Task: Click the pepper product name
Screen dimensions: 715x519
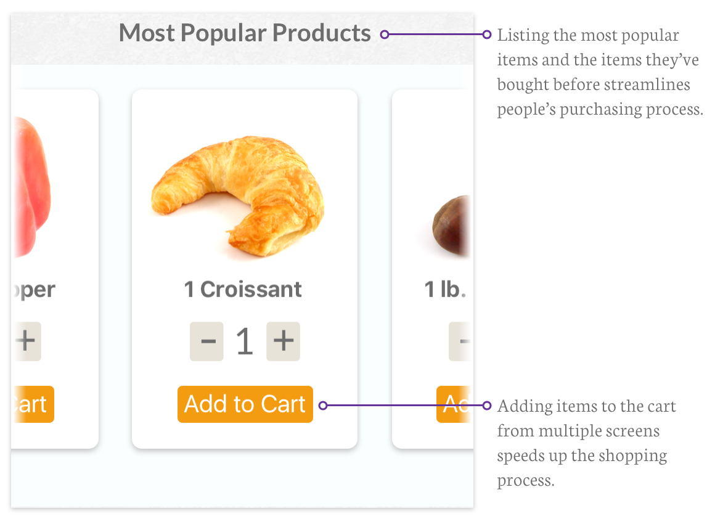Action: 34,289
